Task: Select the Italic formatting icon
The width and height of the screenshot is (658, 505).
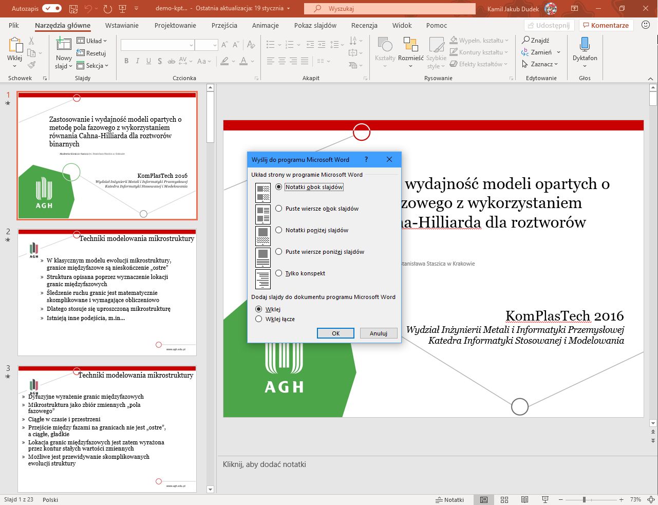Action: pos(137,61)
